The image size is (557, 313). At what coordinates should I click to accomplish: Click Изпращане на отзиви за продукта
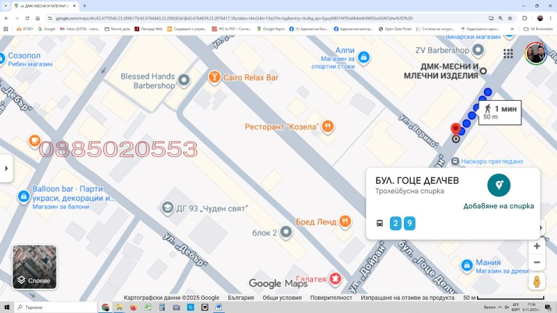[x=407, y=298]
